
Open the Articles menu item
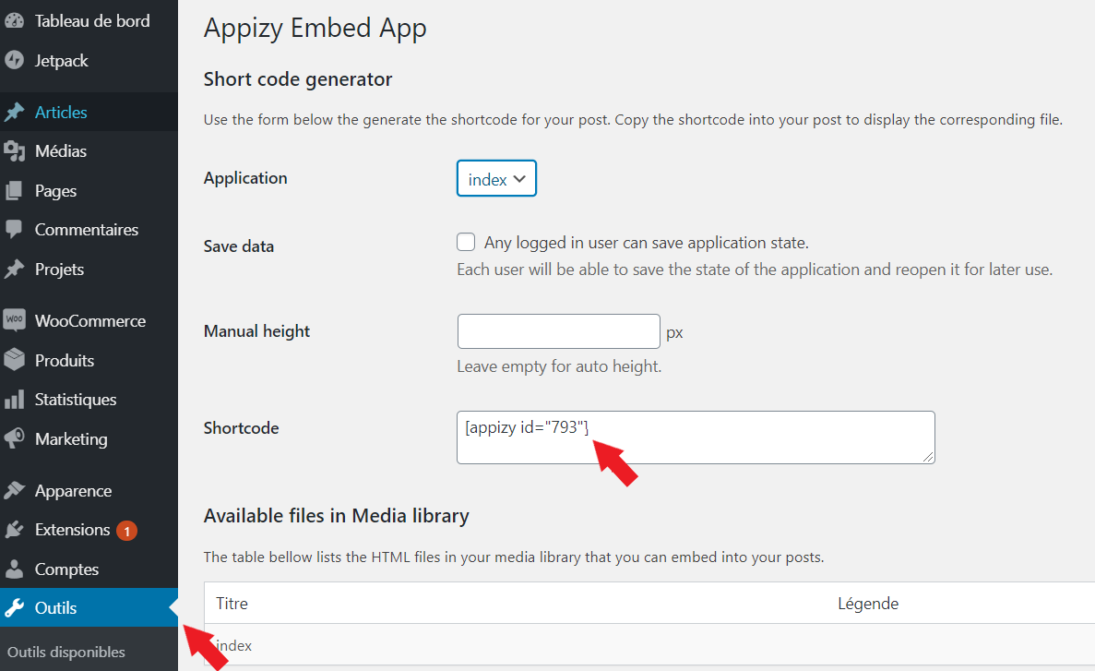click(61, 113)
